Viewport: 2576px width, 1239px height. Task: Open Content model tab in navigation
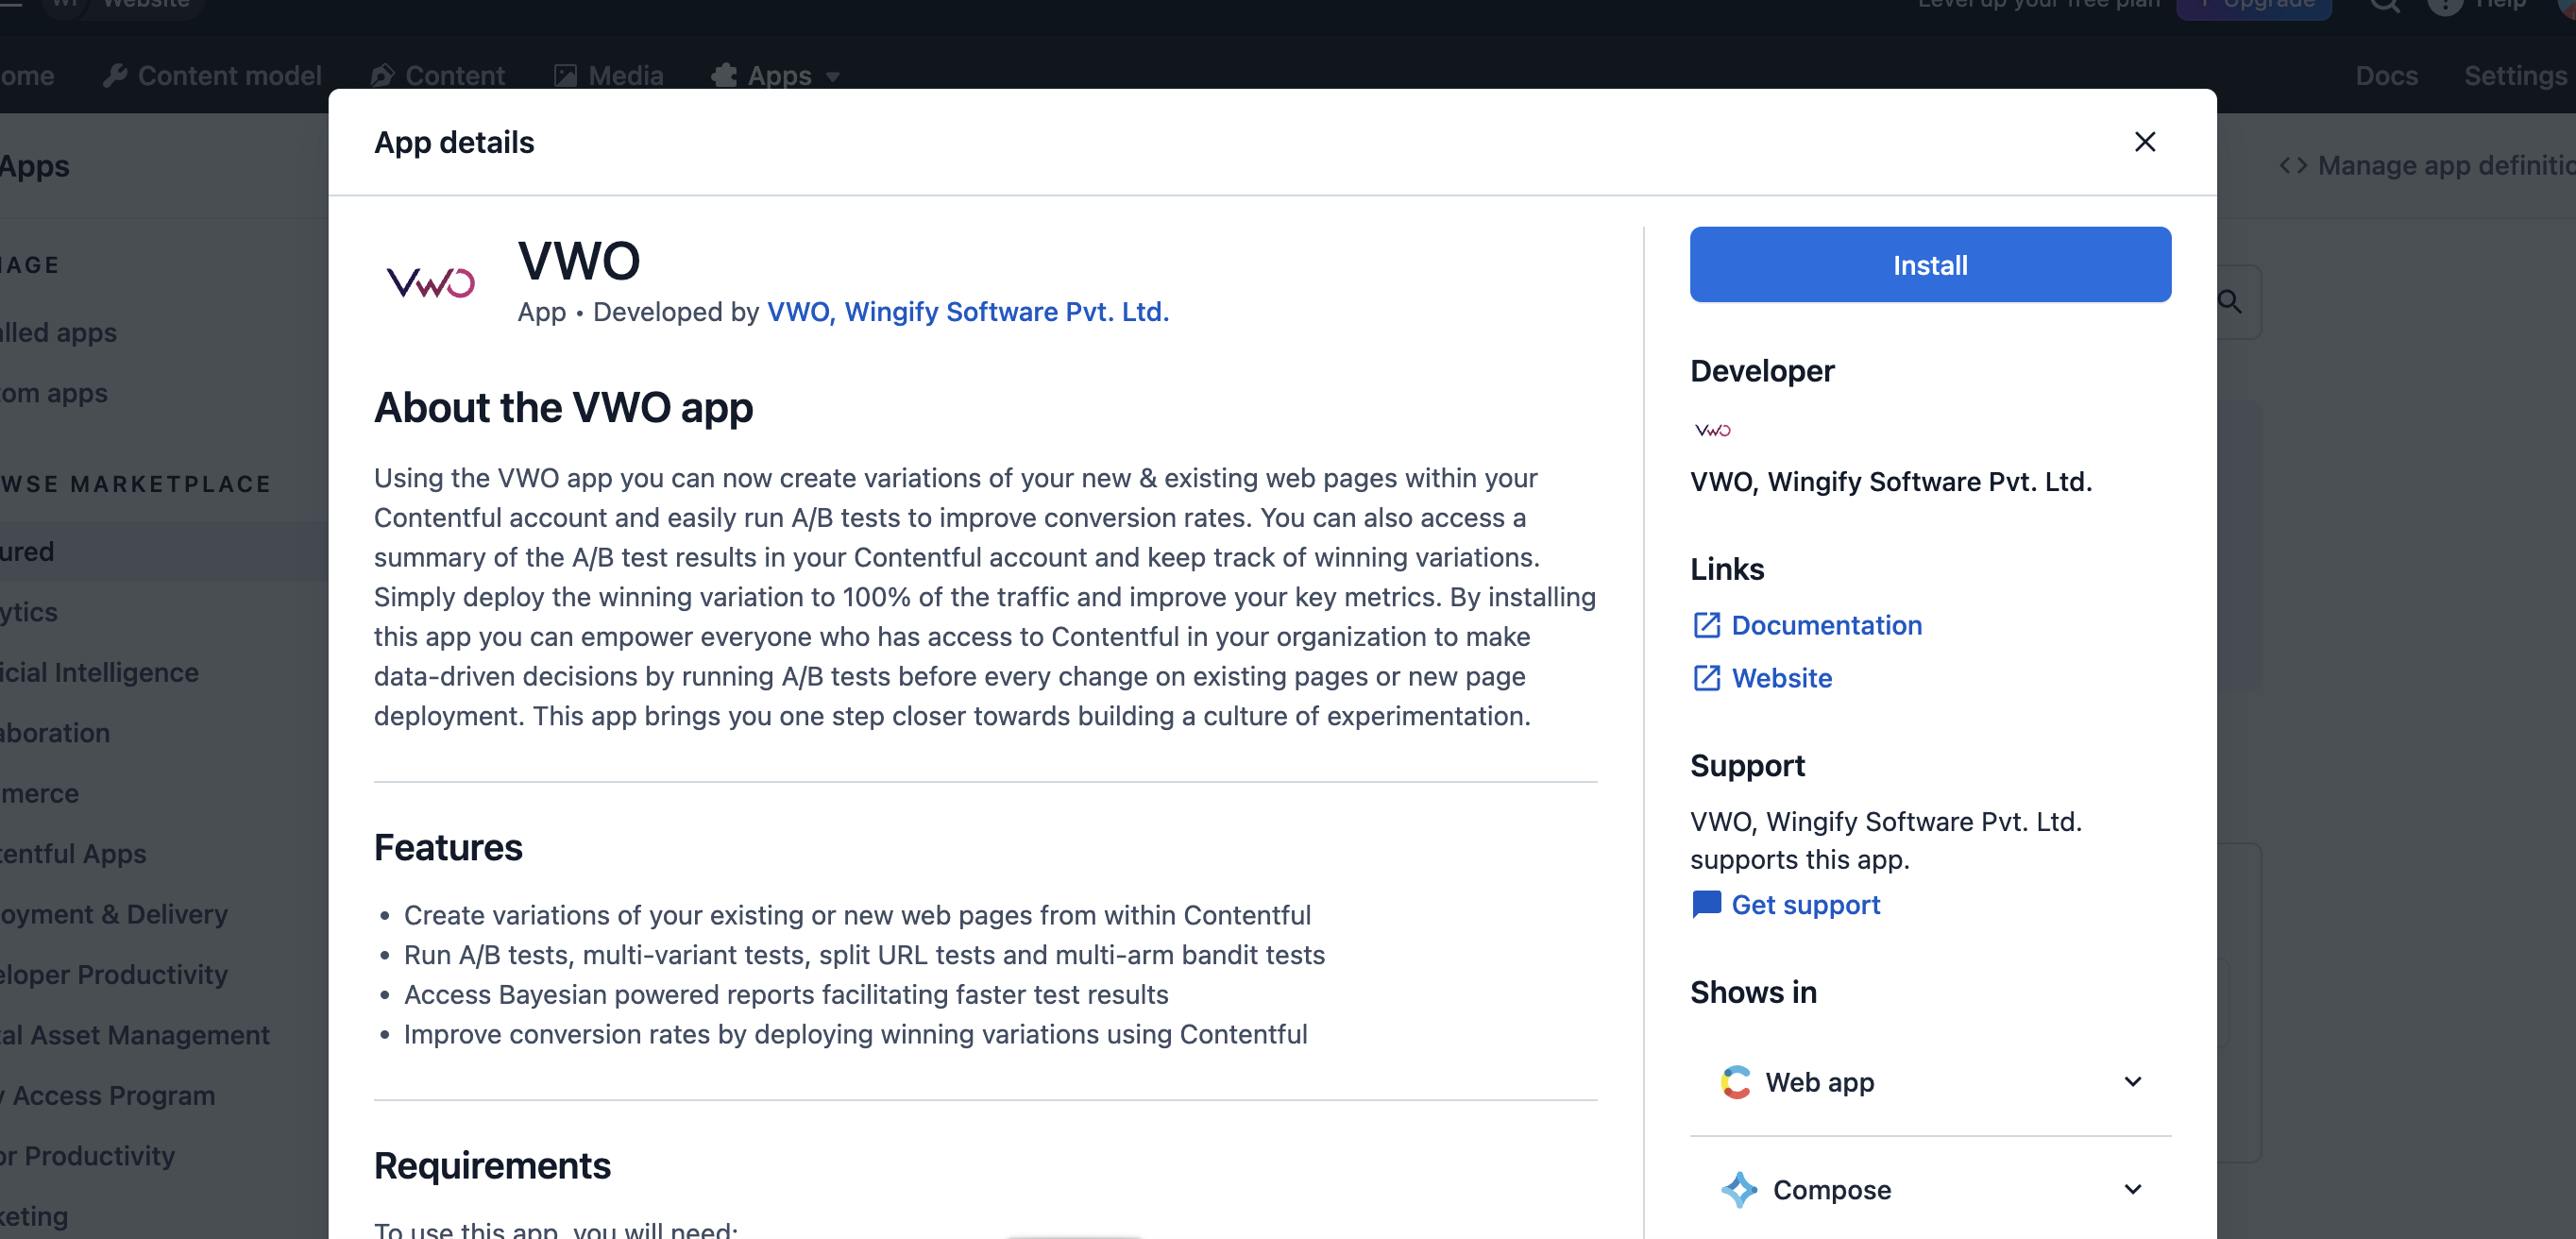coord(212,76)
